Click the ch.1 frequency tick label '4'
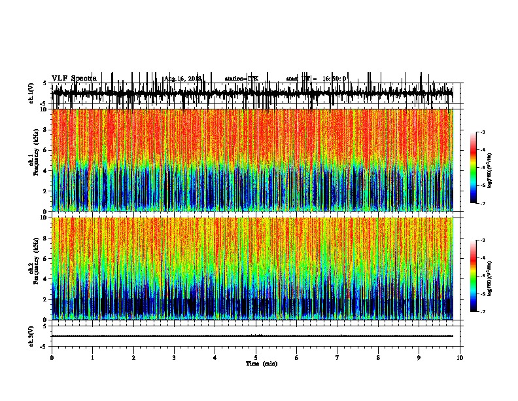Image resolution: width=518 pixels, height=401 pixels. pos(46,171)
